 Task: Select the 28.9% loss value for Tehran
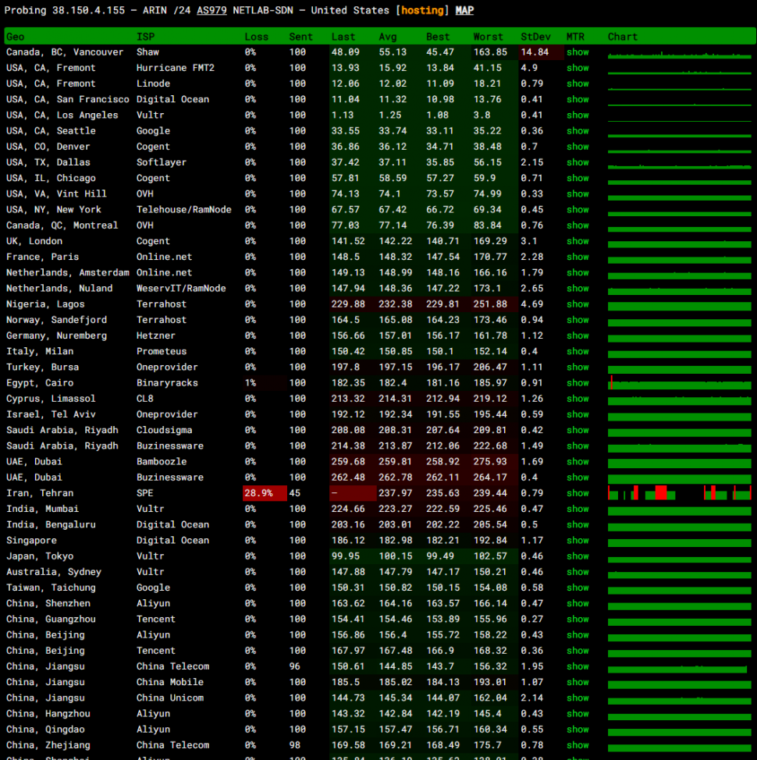[x=259, y=493]
